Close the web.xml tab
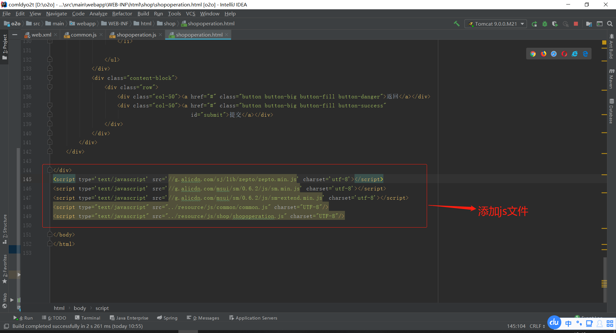 click(x=56, y=35)
